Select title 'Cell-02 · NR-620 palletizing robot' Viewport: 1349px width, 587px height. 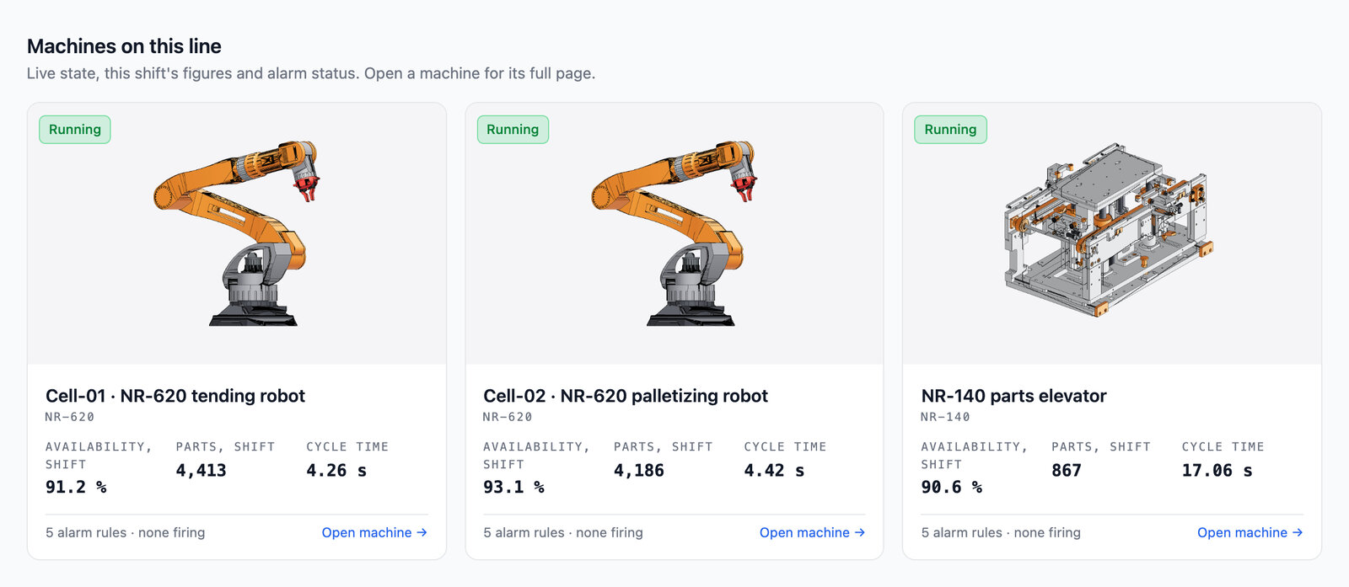(626, 396)
